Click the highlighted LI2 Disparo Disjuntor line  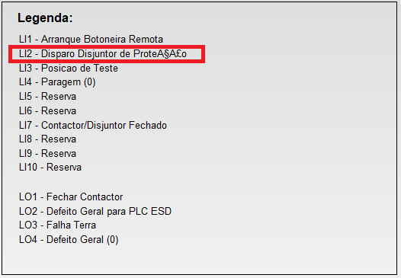click(x=103, y=53)
